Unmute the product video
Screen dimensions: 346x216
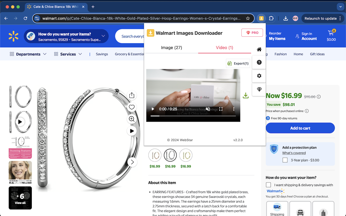208,109
